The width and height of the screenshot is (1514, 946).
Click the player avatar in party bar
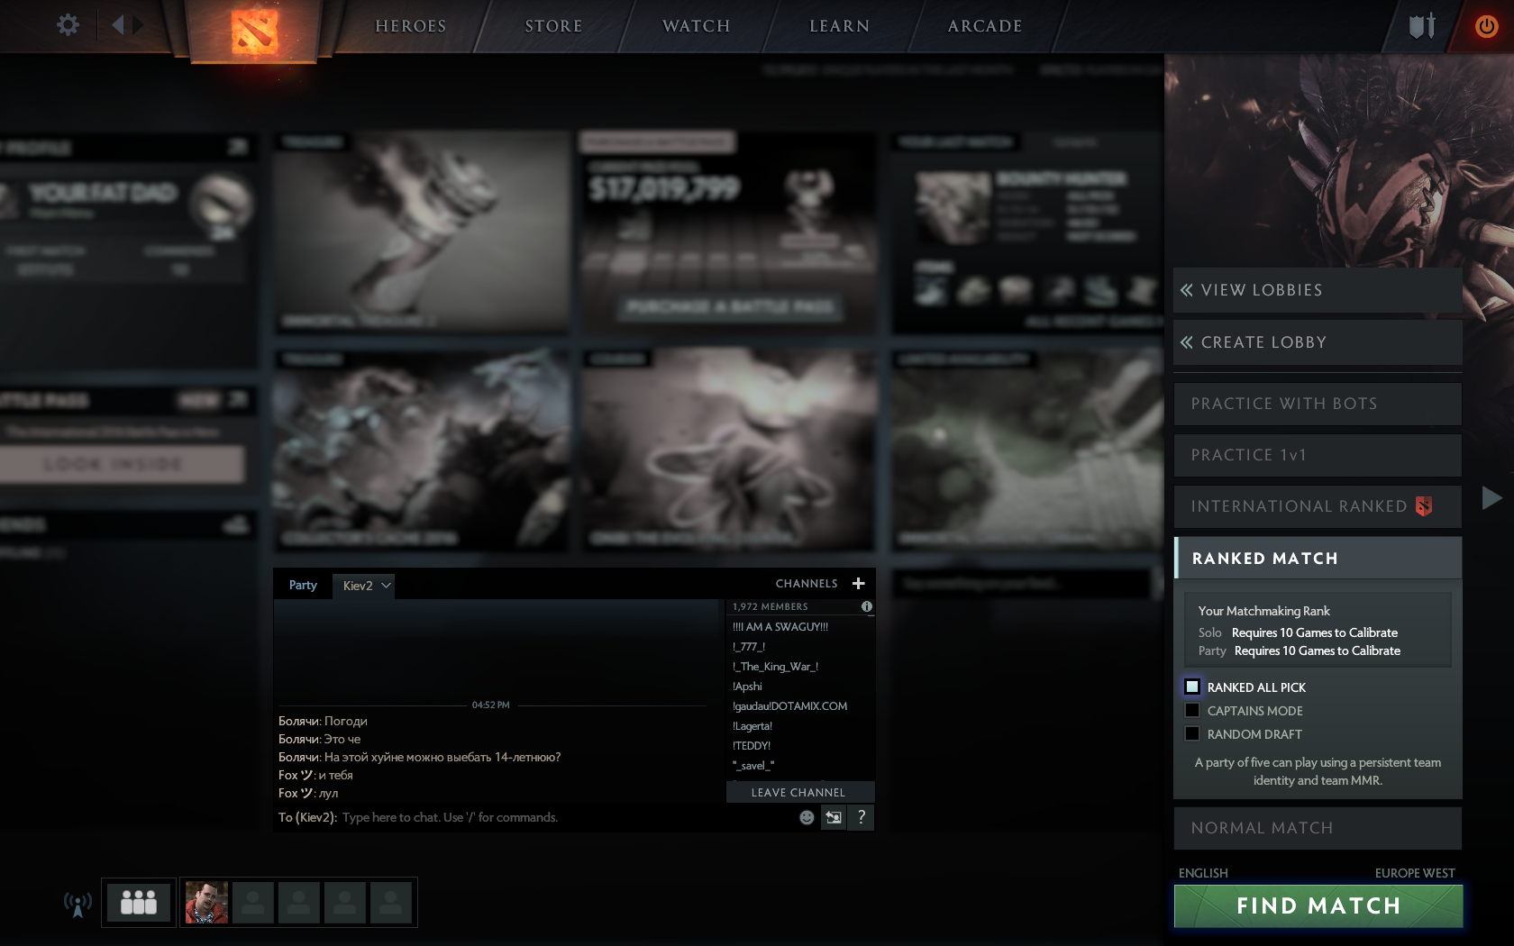[x=206, y=902]
